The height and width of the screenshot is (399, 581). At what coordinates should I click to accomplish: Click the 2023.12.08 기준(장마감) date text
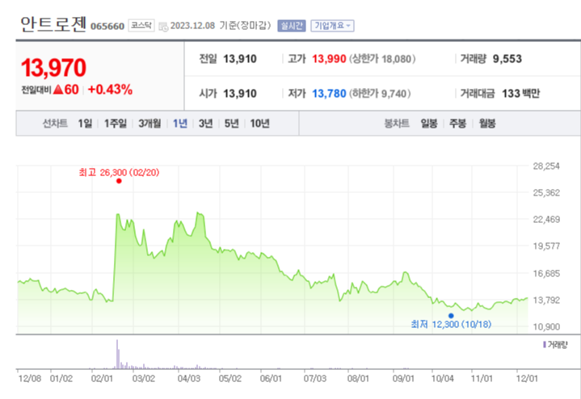point(221,26)
